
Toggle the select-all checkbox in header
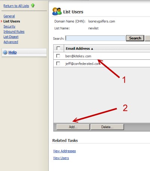pyautogui.click(x=58, y=48)
